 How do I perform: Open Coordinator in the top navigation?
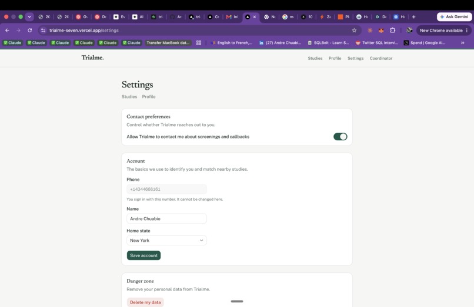click(x=381, y=58)
